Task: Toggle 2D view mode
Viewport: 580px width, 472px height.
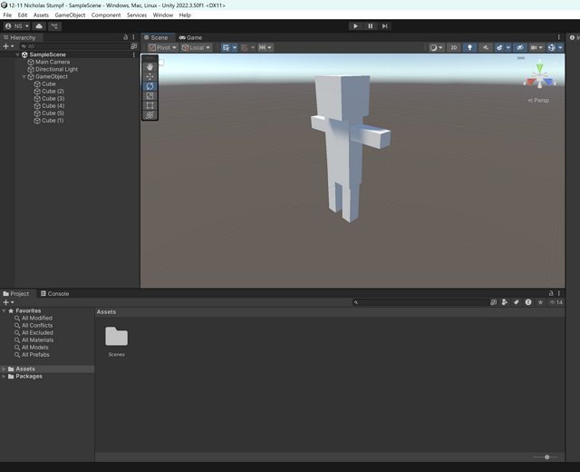Action: 454,47
